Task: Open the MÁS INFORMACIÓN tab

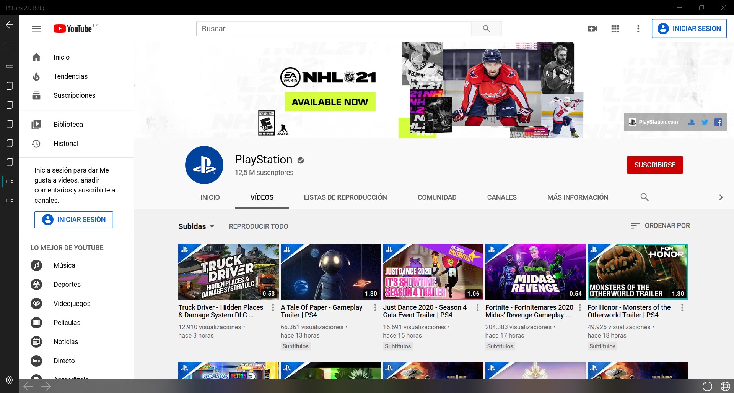Action: pos(578,197)
